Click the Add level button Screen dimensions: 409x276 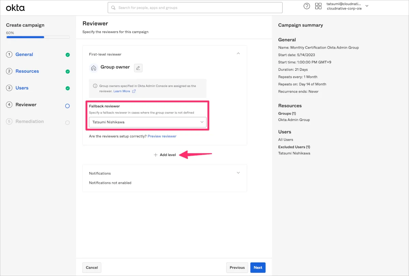point(165,155)
